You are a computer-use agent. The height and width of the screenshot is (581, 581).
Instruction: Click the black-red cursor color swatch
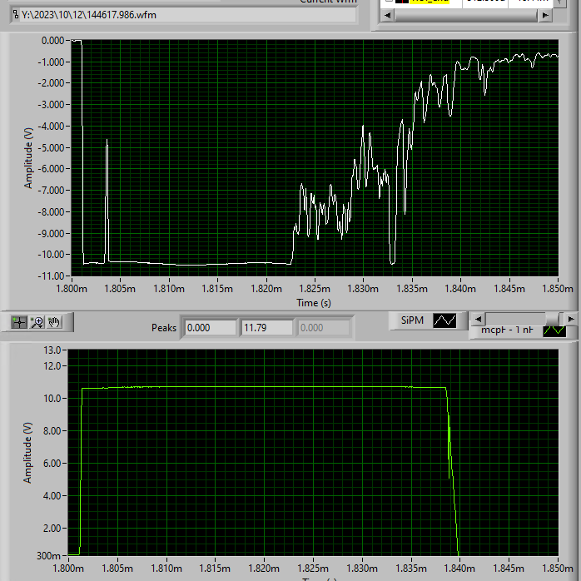[402, 1]
